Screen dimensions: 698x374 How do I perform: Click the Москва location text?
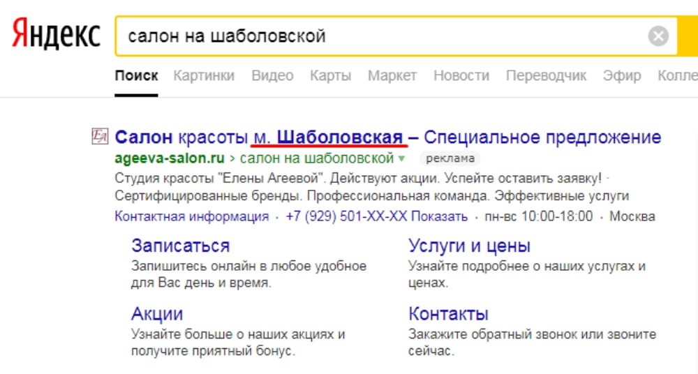632,216
